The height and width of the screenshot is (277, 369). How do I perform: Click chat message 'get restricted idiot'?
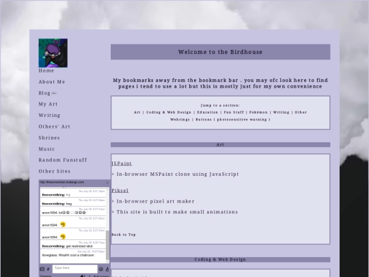coord(79,246)
